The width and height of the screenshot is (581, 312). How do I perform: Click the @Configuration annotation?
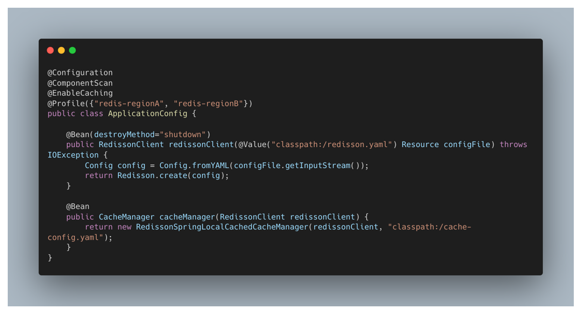[80, 73]
